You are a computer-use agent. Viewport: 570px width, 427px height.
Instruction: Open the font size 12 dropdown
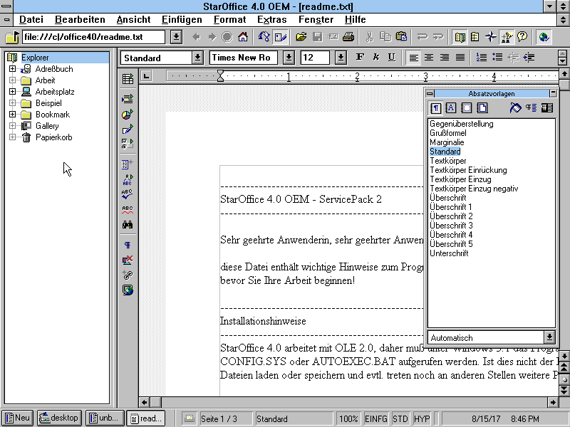(x=341, y=58)
